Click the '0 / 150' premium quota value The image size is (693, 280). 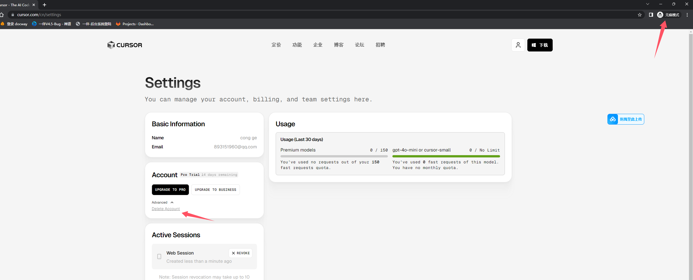[x=379, y=150]
